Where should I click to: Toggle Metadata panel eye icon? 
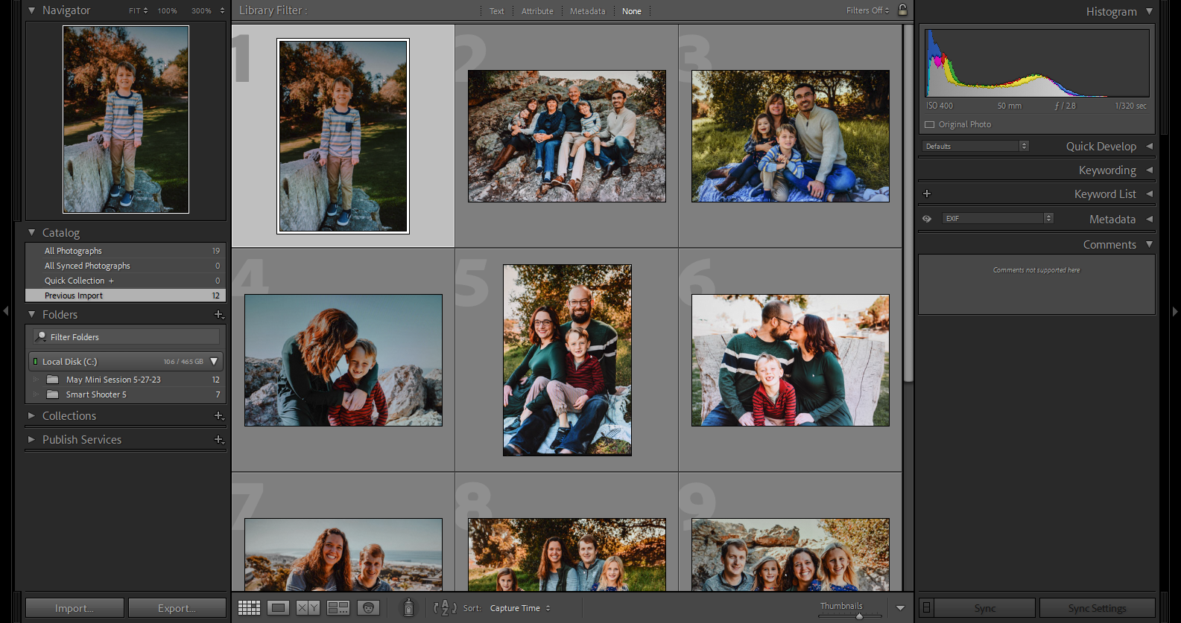927,219
